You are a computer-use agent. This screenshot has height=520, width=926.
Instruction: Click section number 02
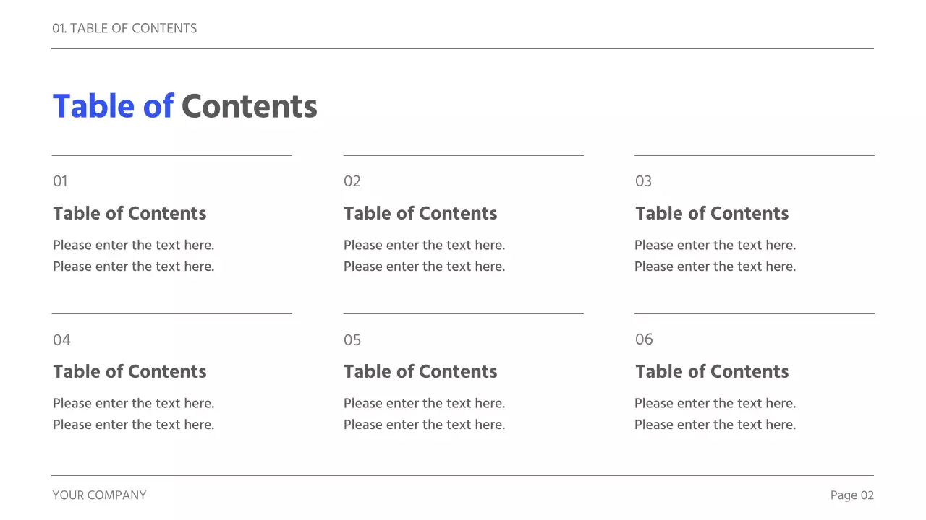352,181
